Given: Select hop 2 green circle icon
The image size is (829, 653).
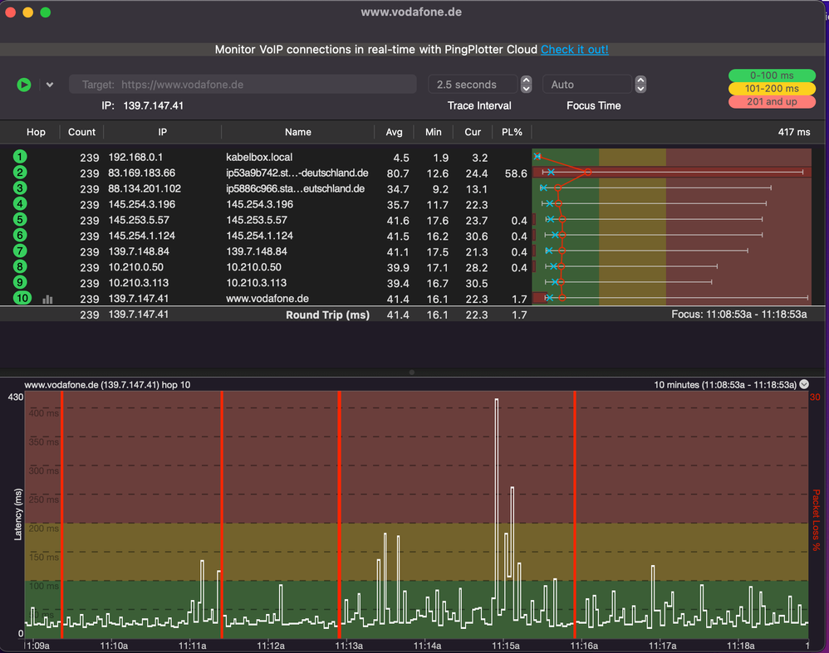Looking at the screenshot, I should click(20, 173).
